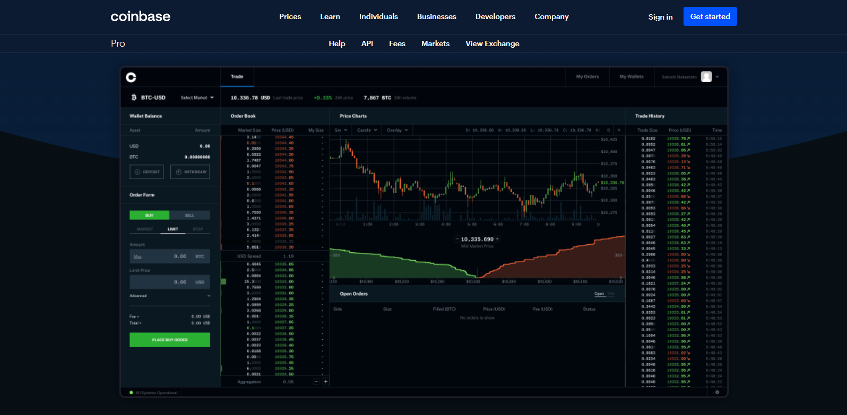
Task: Click the play arrow in chart toolbar
Action: [x=619, y=130]
